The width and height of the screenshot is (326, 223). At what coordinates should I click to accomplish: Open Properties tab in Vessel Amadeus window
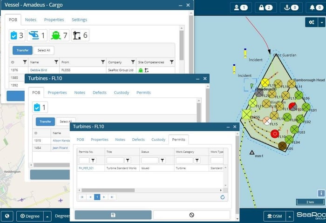pos(54,20)
